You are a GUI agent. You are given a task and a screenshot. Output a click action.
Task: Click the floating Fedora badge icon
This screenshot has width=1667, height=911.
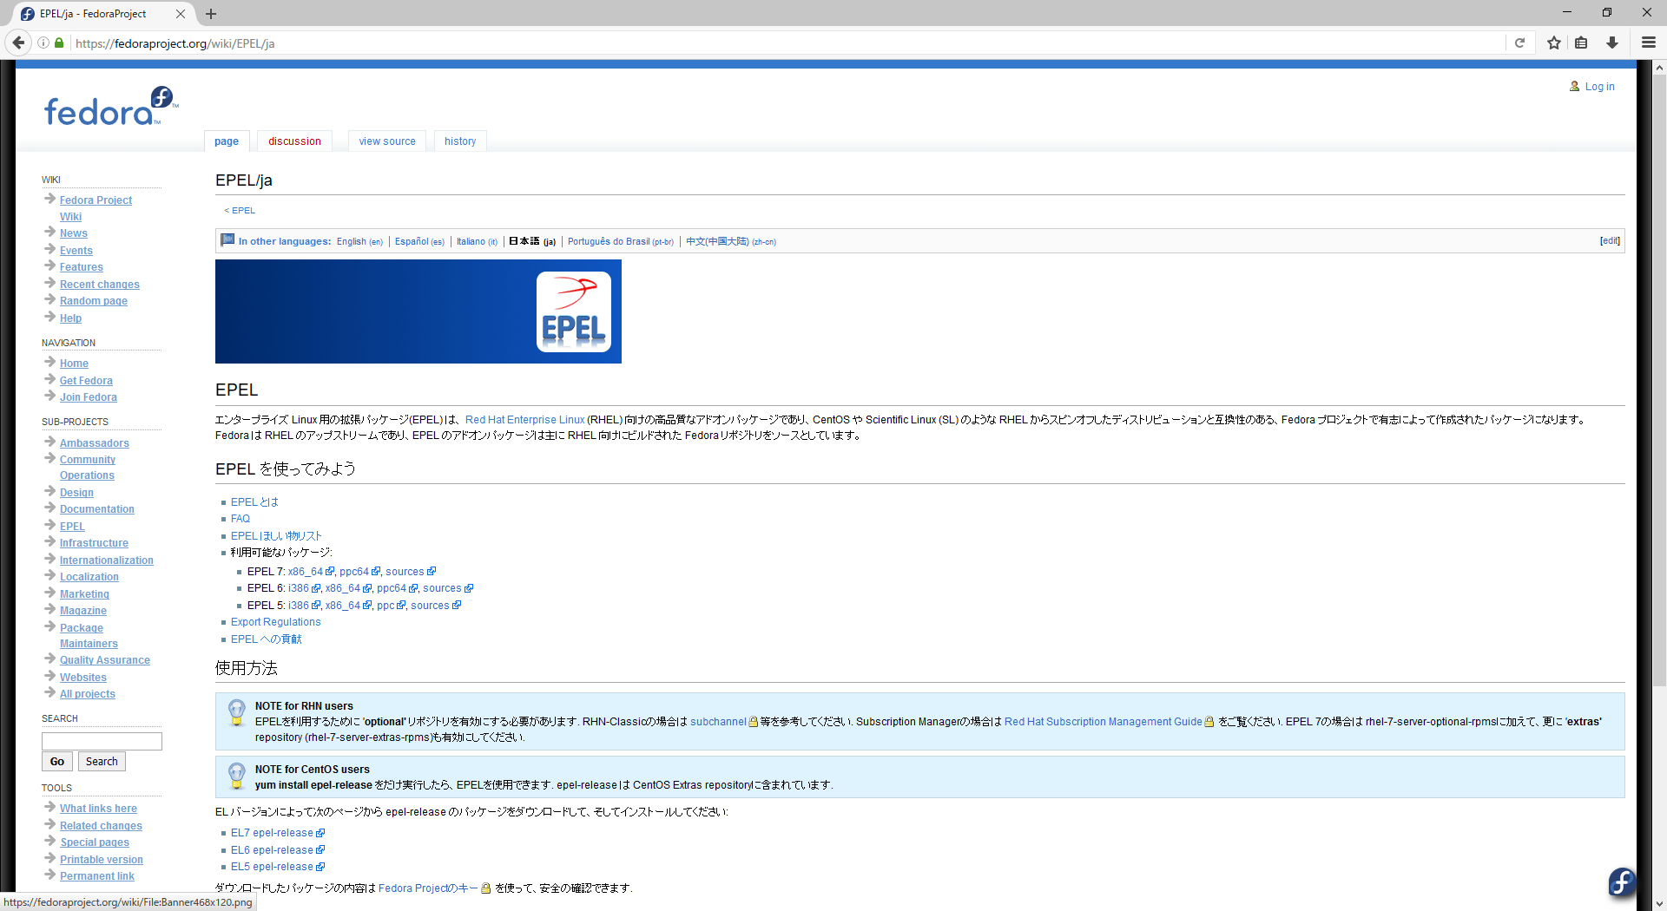pyautogui.click(x=1621, y=882)
